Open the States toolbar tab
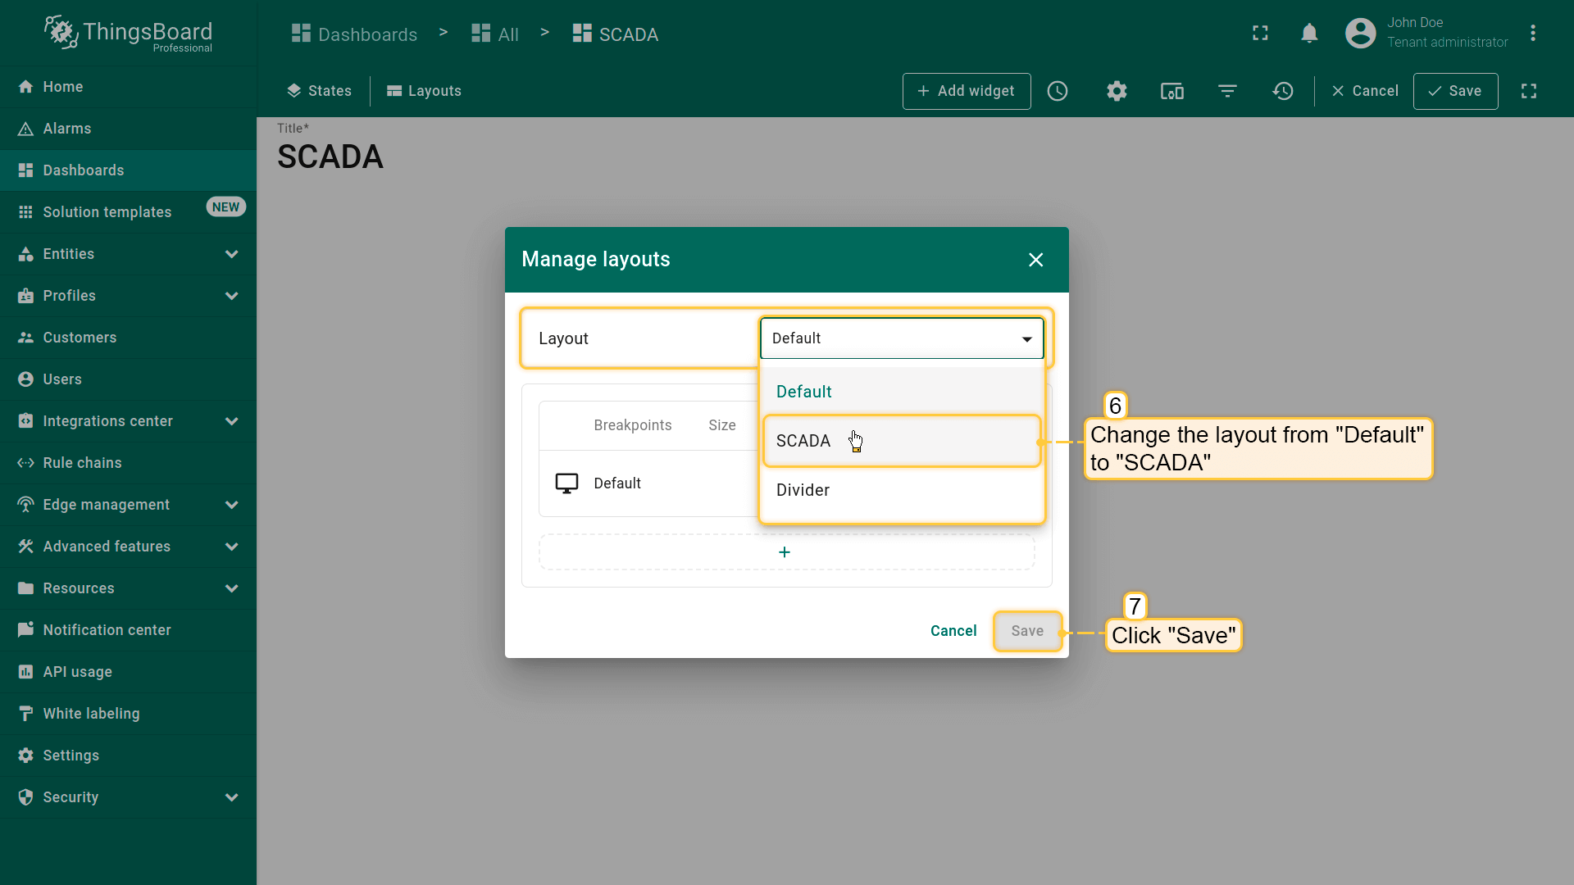The width and height of the screenshot is (1574, 885). (319, 91)
